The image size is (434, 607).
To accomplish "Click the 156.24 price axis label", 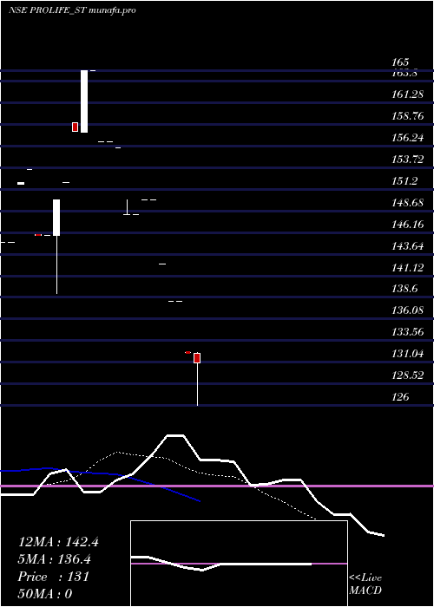I will point(407,138).
